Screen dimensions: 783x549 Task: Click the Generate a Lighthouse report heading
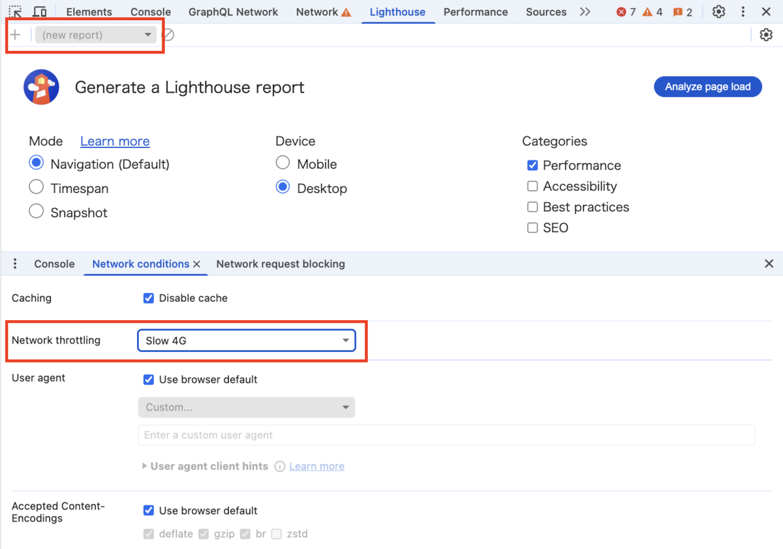pyautogui.click(x=190, y=87)
